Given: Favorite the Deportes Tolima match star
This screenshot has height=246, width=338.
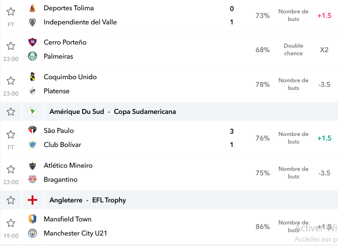Looking at the screenshot, I should (x=11, y=12).
